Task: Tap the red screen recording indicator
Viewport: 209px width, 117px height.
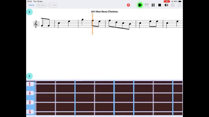Action: pyautogui.click(x=167, y=1)
